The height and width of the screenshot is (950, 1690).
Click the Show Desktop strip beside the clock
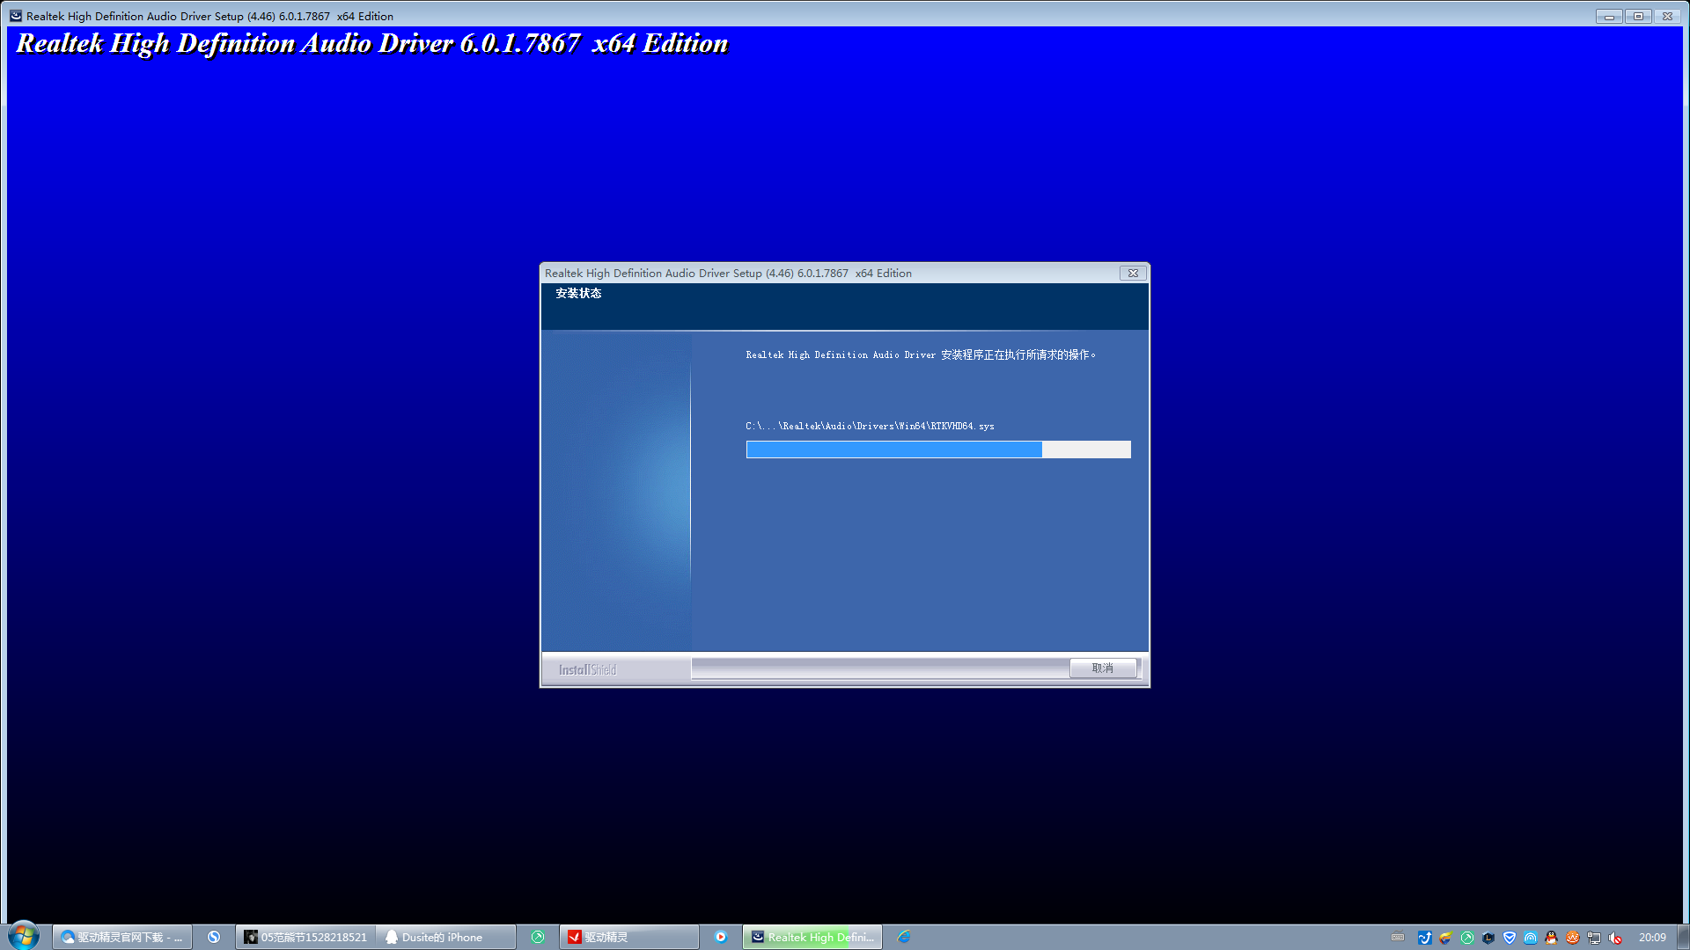coord(1683,937)
